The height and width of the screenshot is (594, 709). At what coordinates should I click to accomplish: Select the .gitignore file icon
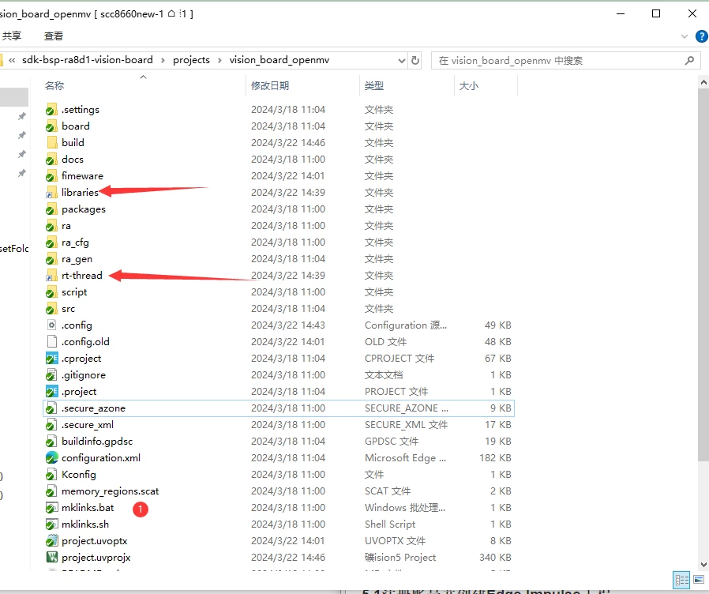(x=51, y=375)
